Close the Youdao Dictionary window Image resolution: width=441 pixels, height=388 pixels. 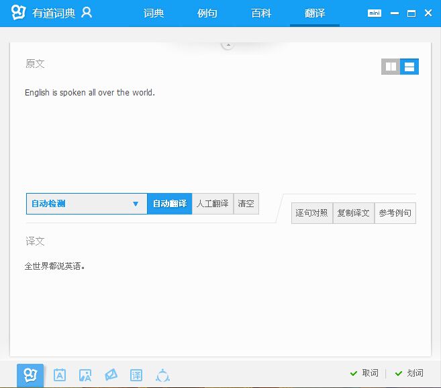[x=428, y=13]
